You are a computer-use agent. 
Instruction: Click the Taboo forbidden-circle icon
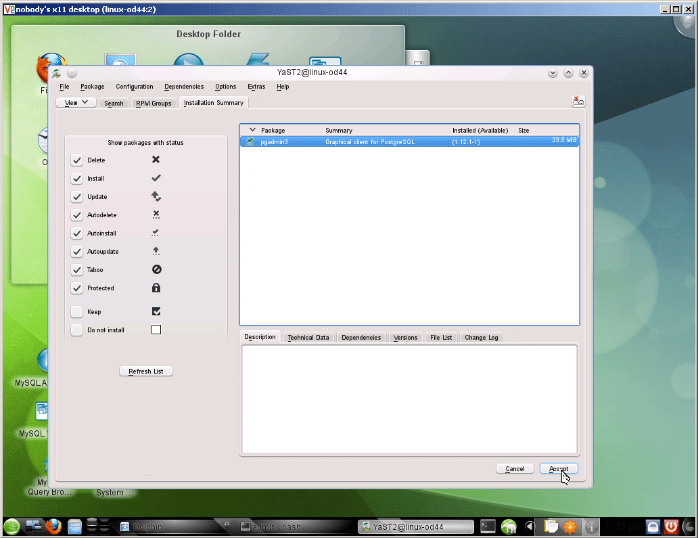pyautogui.click(x=157, y=269)
